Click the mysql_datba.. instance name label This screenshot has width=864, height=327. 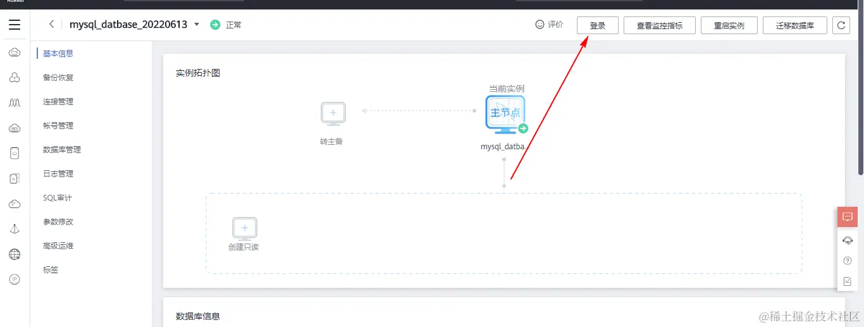point(505,146)
